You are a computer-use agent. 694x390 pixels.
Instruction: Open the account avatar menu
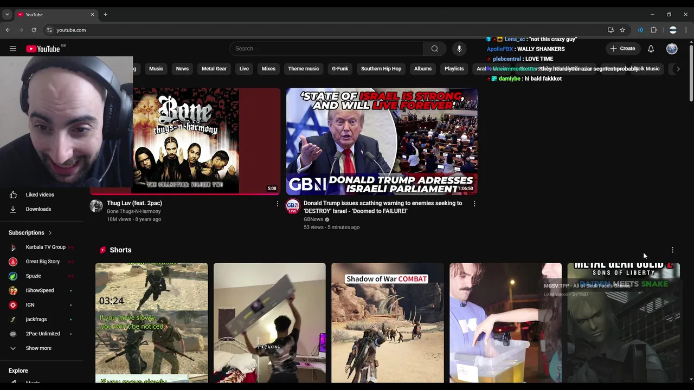672,49
